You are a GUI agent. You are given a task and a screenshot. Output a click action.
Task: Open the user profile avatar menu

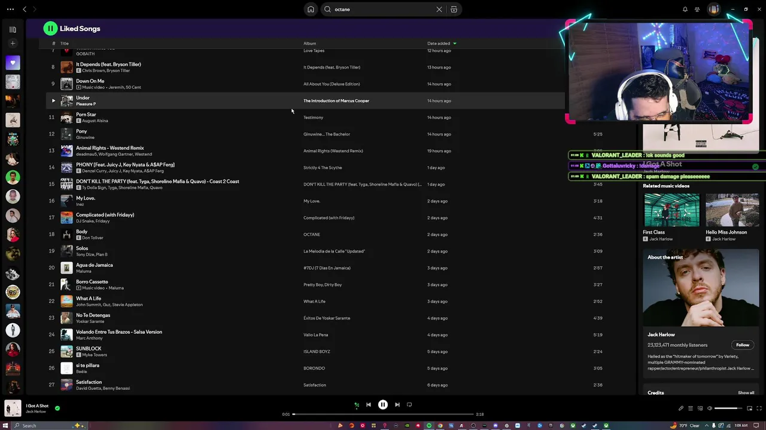pos(713,10)
